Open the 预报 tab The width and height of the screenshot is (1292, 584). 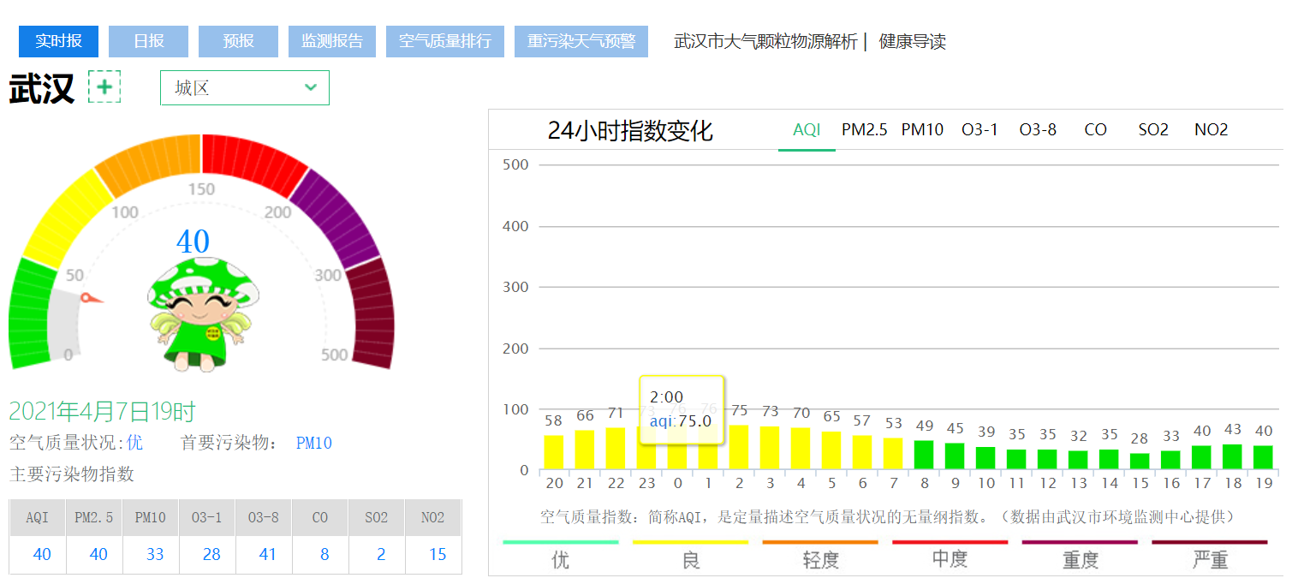click(238, 41)
